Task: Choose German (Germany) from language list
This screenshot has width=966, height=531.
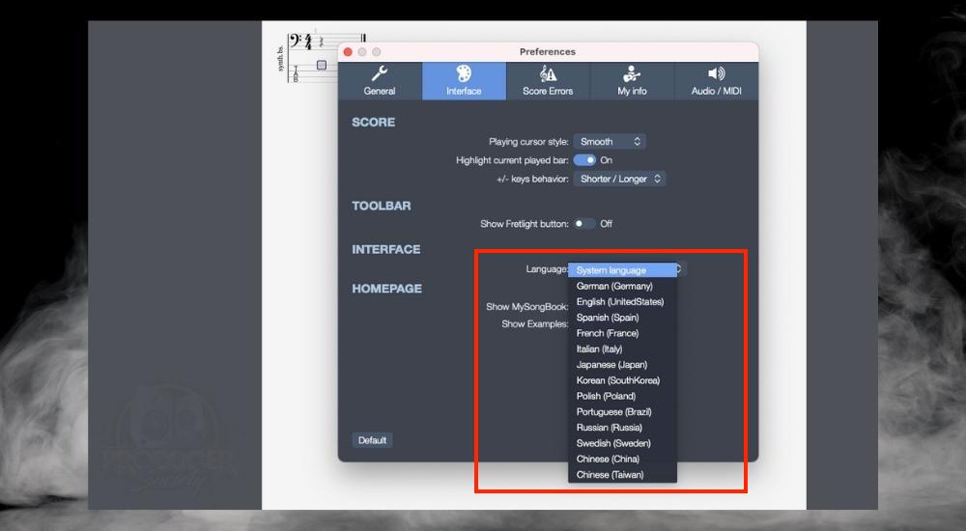Action: pyautogui.click(x=614, y=287)
